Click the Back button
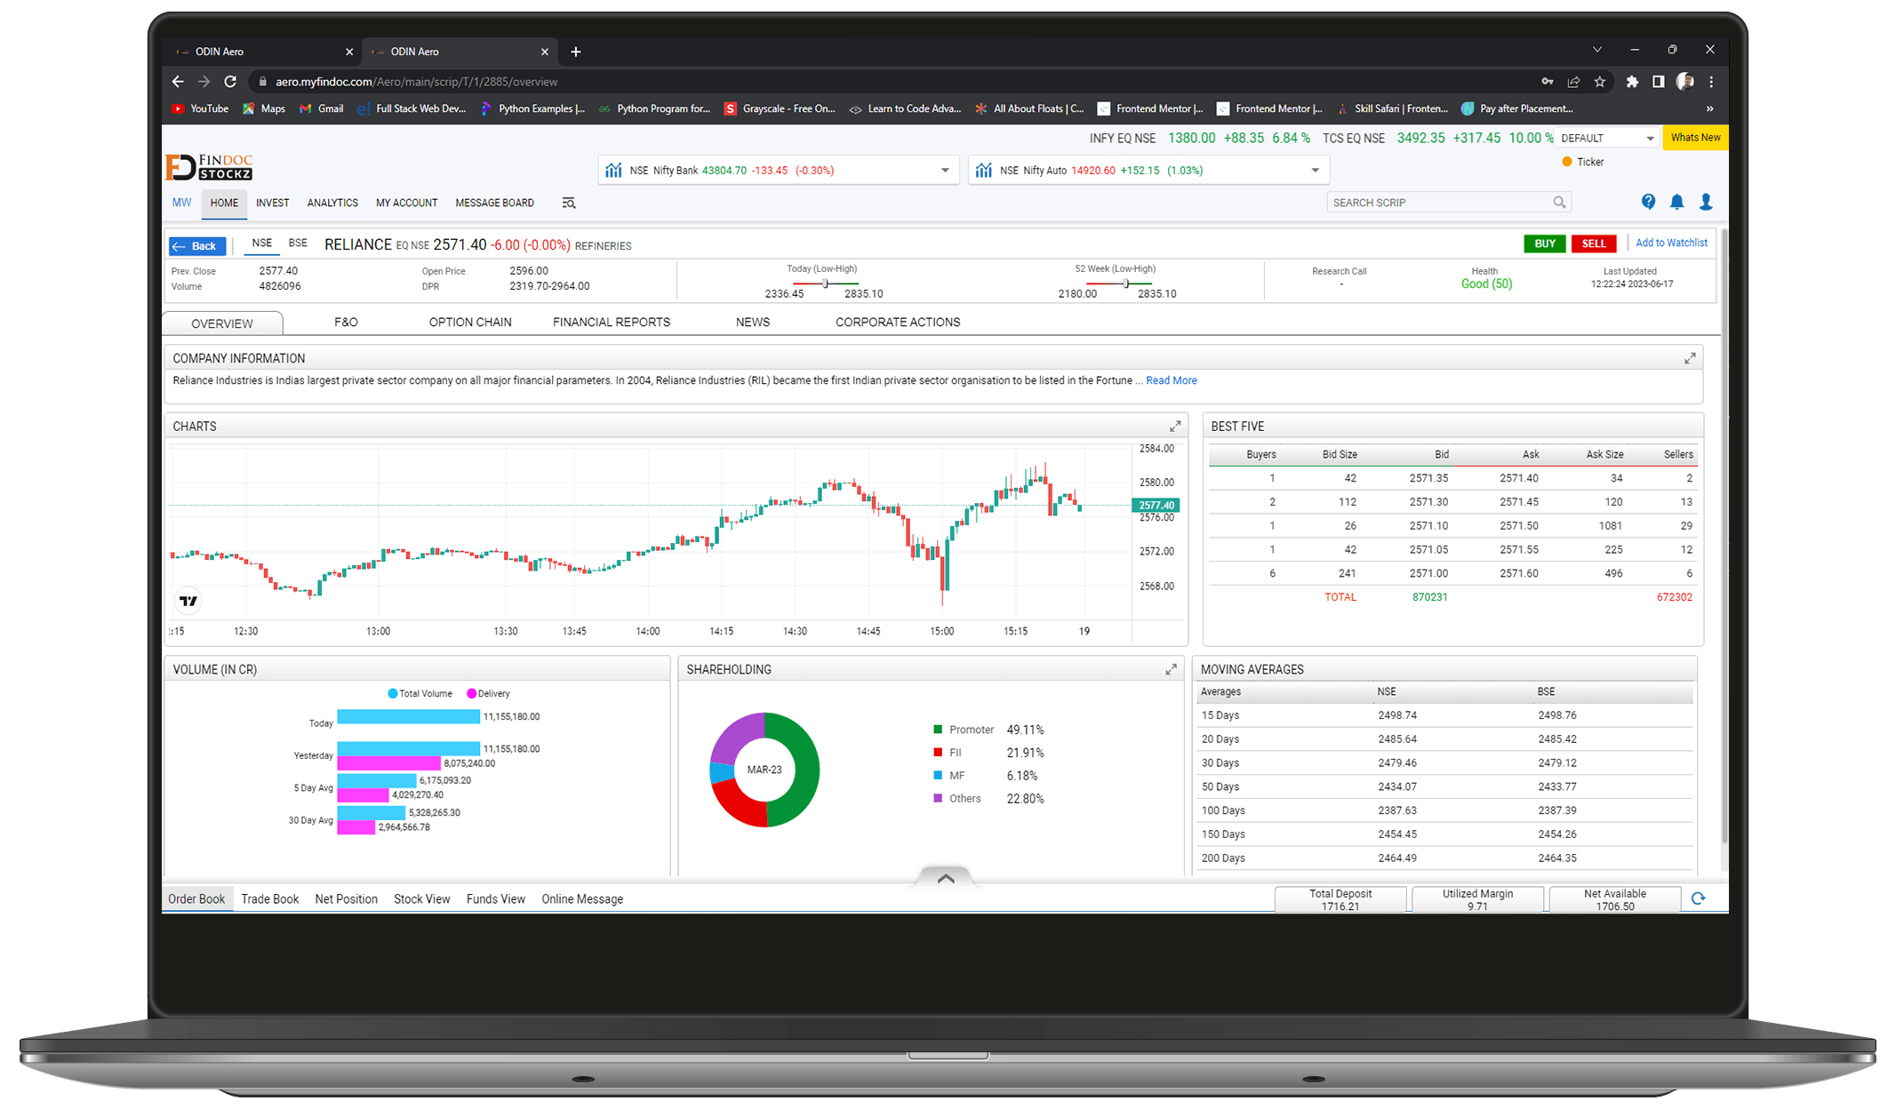1896x1109 pixels. [x=197, y=246]
